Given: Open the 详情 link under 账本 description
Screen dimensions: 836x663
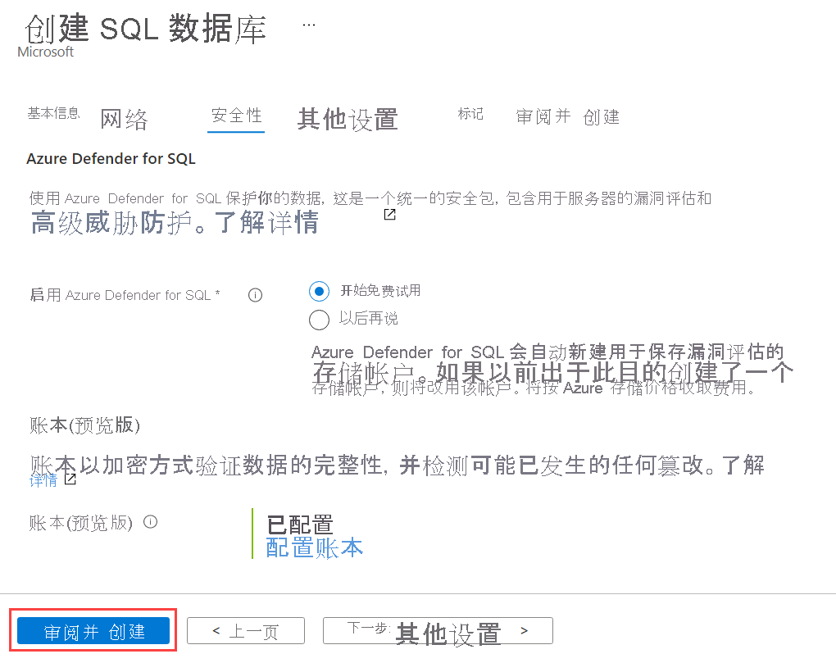Looking at the screenshot, I should pyautogui.click(x=43, y=480).
